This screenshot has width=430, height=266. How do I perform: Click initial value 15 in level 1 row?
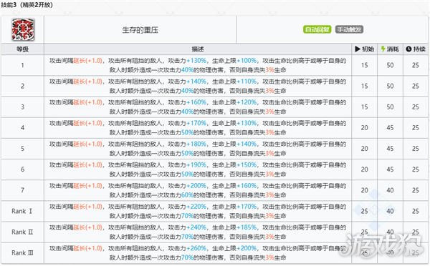(x=365, y=65)
